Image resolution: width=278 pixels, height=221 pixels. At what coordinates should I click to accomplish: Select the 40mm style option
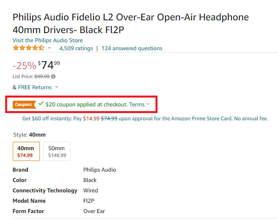[26, 151]
